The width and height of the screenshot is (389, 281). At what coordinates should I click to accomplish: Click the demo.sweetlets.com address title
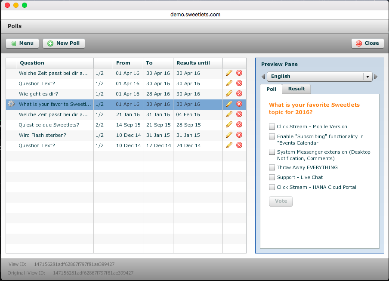coord(195,15)
